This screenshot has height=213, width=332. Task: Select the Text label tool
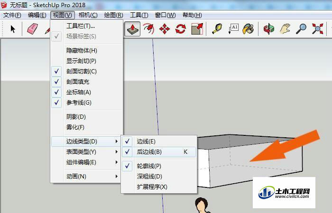point(233,29)
